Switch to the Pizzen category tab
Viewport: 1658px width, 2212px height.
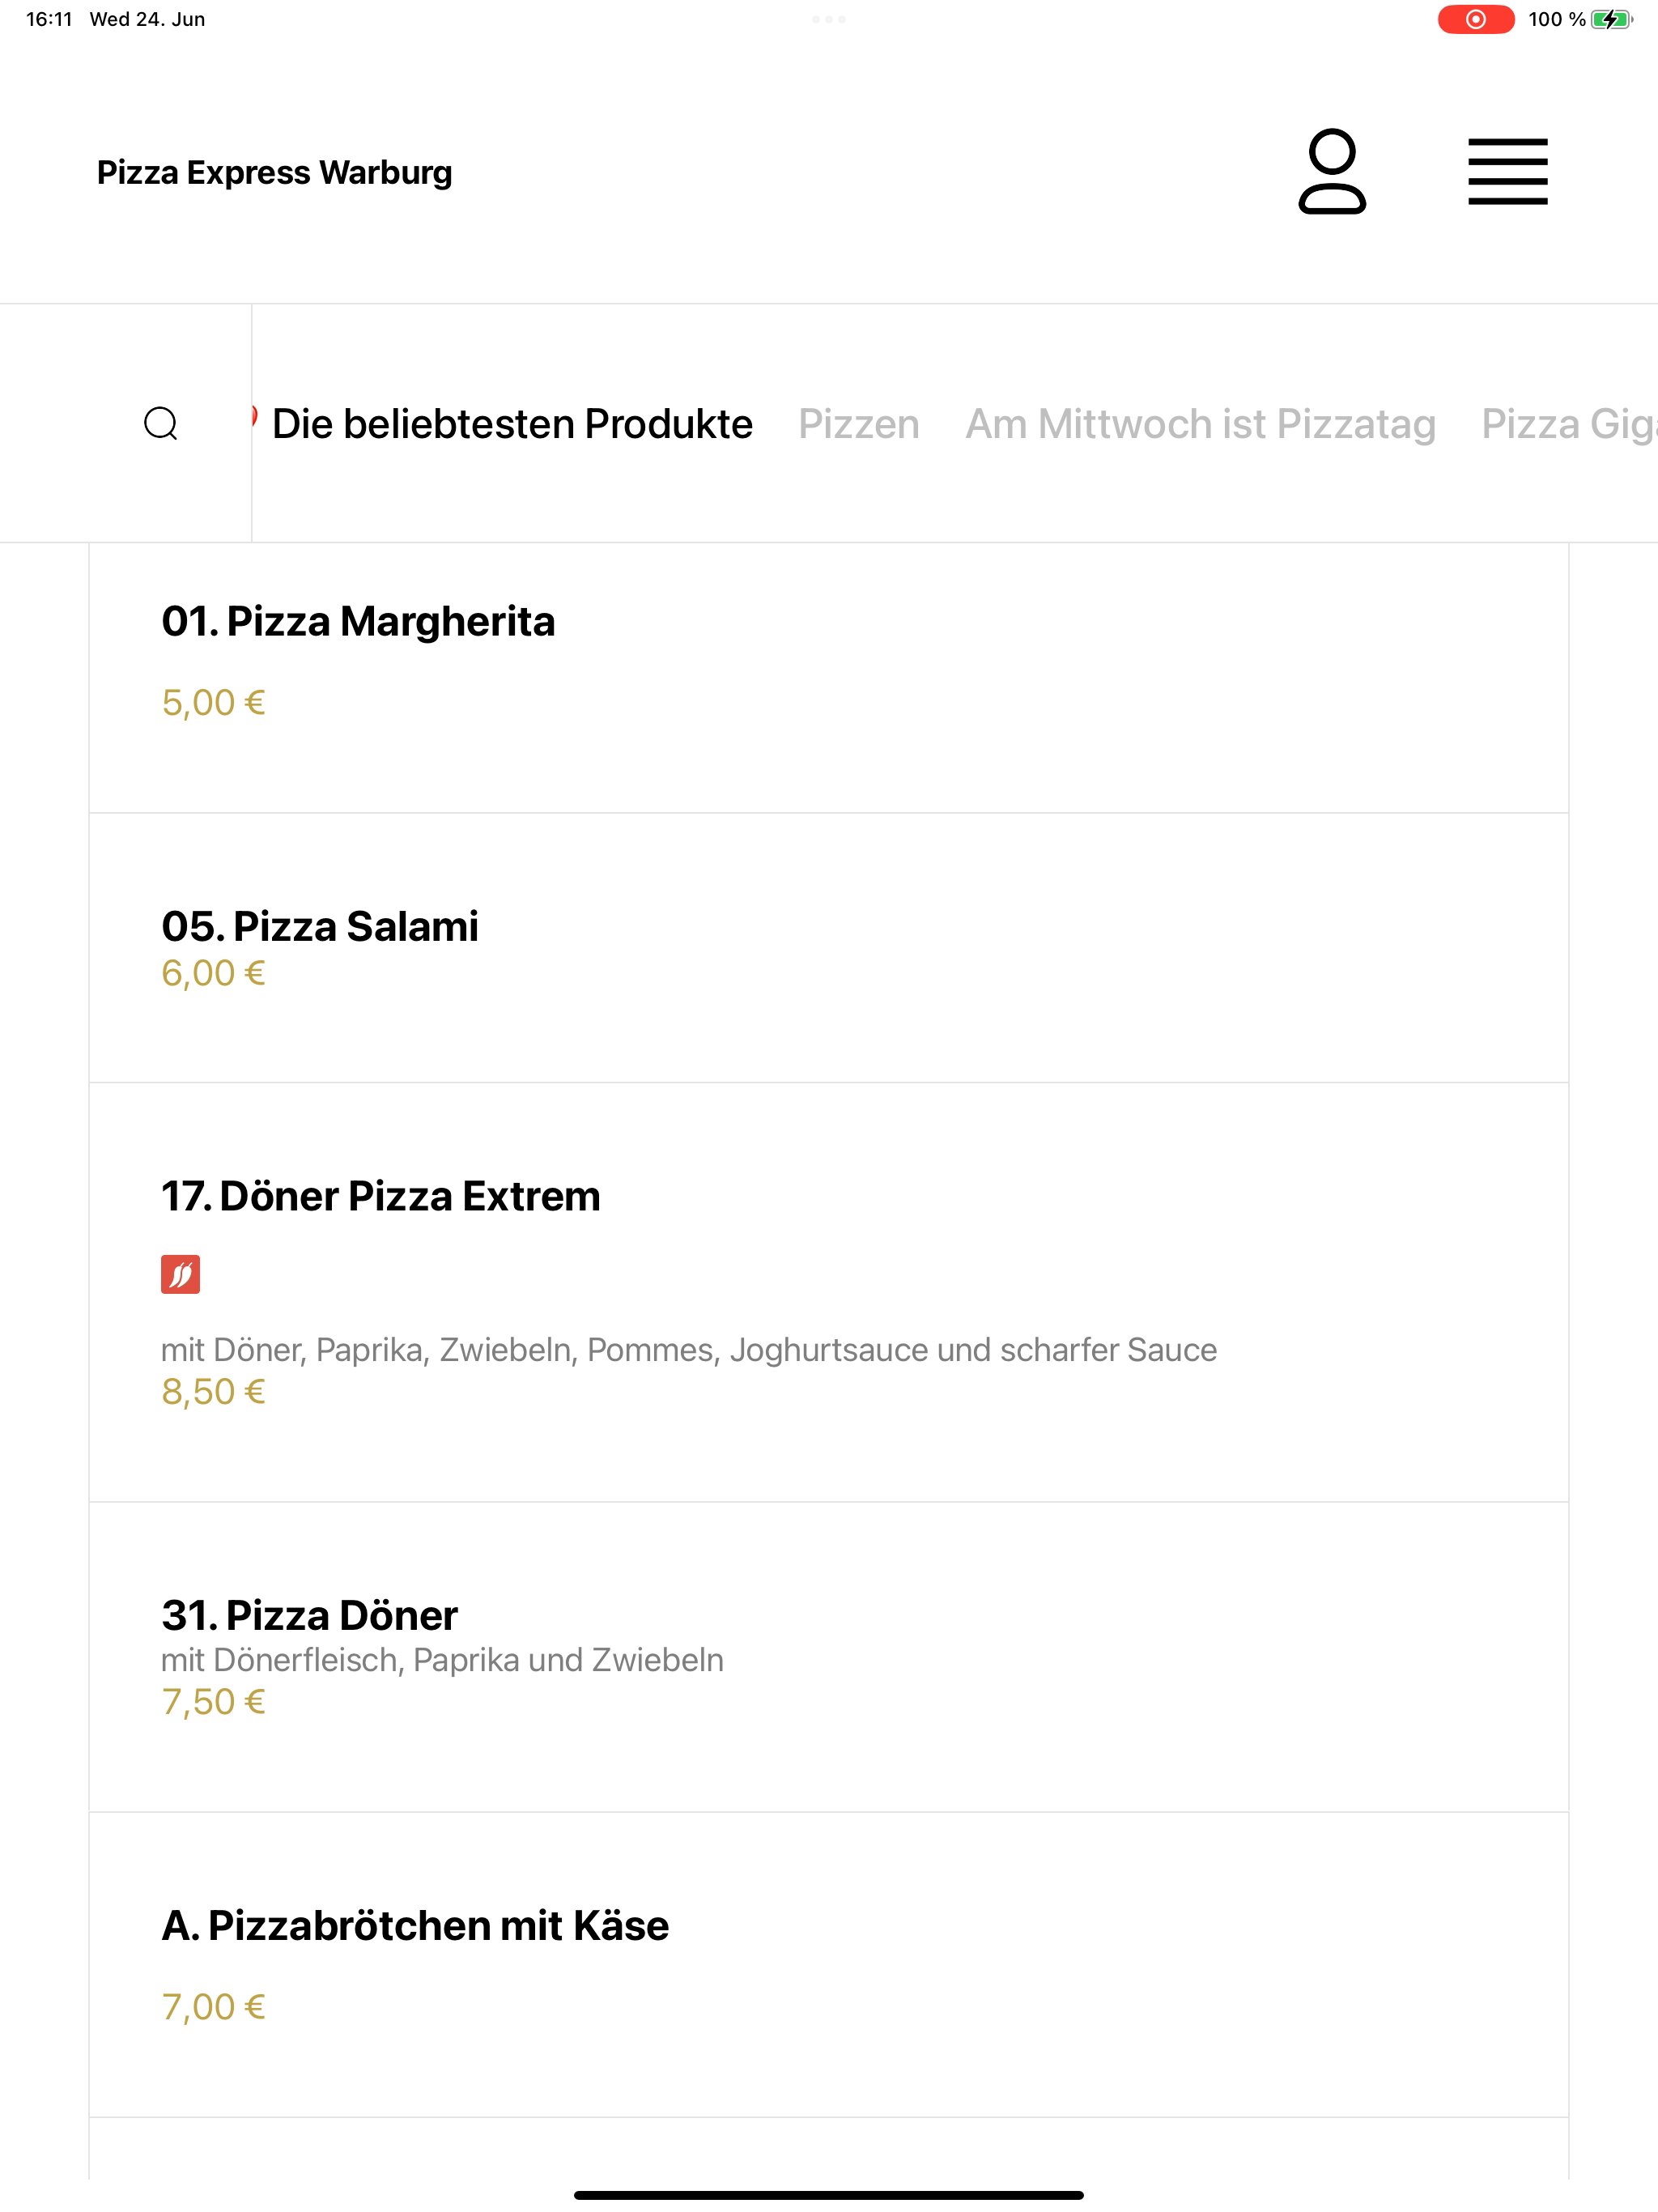(858, 424)
